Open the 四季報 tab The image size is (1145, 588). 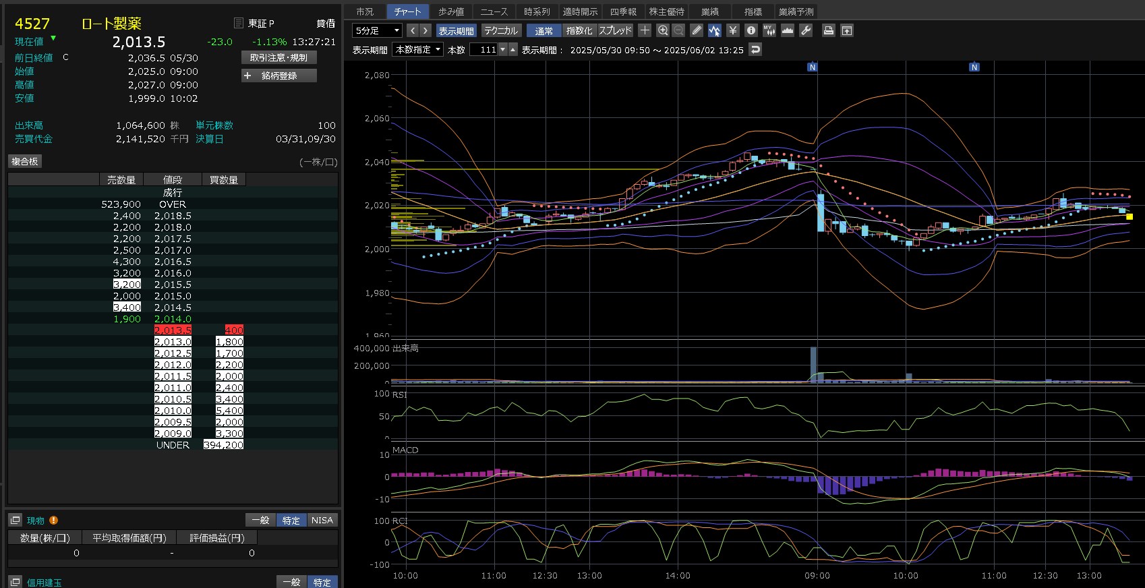(x=623, y=11)
